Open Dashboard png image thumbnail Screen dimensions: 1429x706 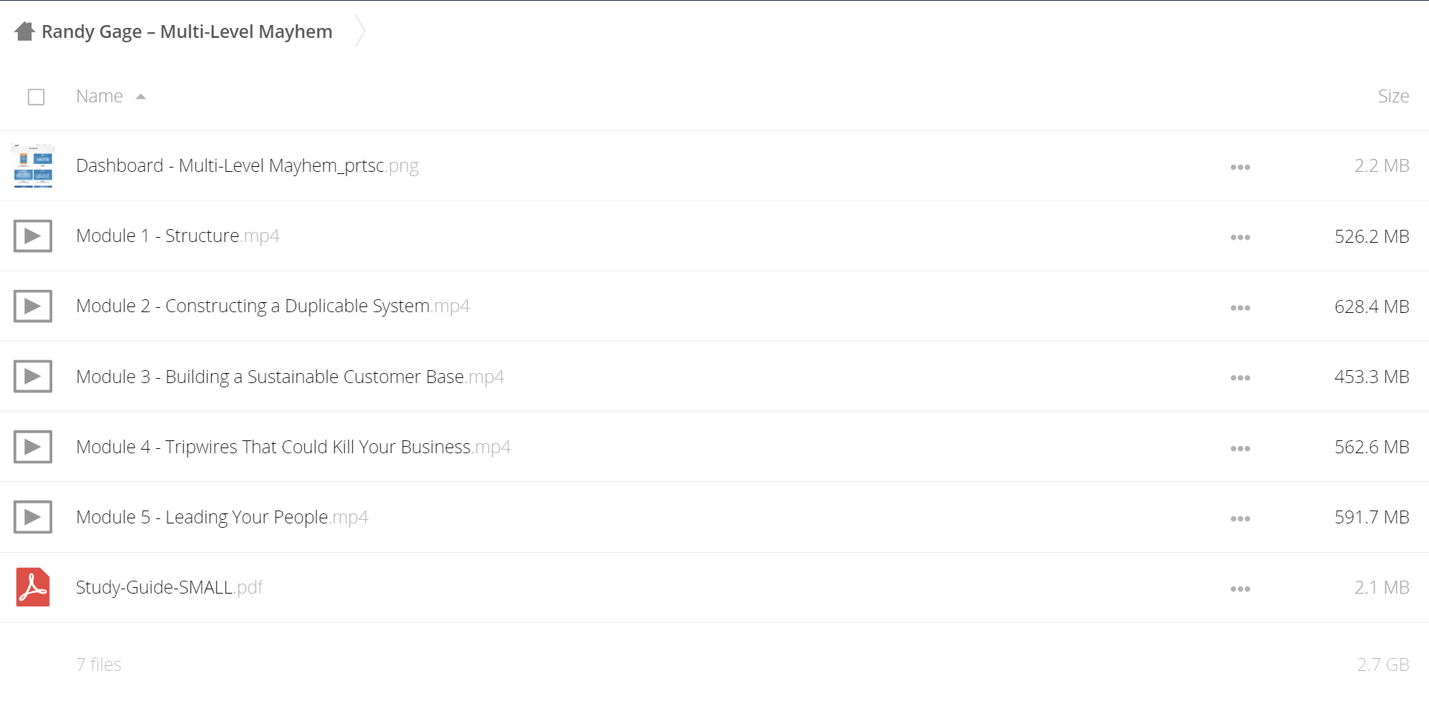point(33,166)
